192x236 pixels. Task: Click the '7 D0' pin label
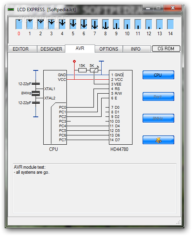coord(115,108)
